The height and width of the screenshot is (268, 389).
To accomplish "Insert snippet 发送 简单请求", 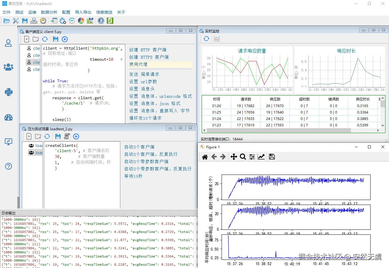I will 144,74.
